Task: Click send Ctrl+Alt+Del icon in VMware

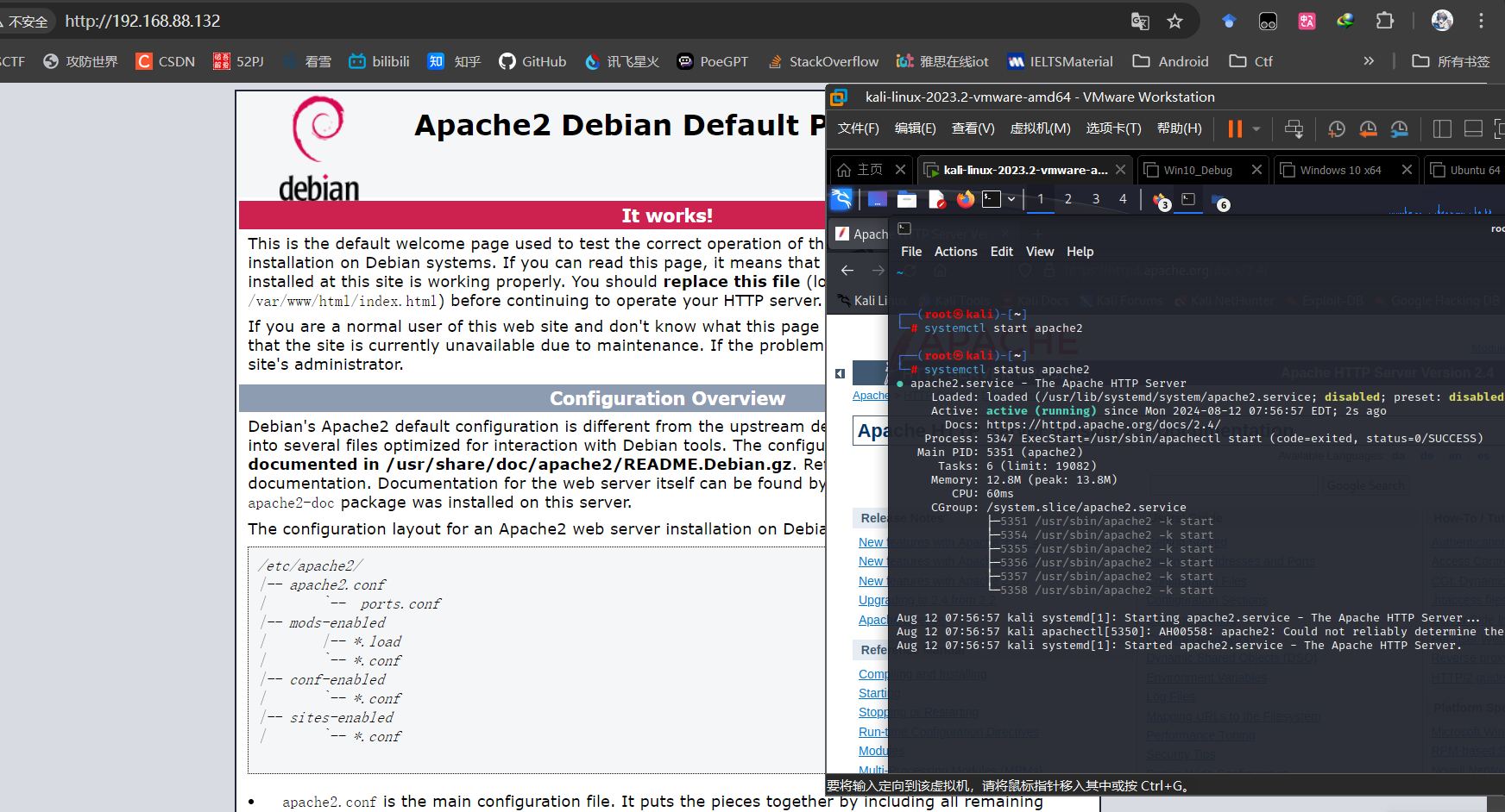Action: (1294, 128)
